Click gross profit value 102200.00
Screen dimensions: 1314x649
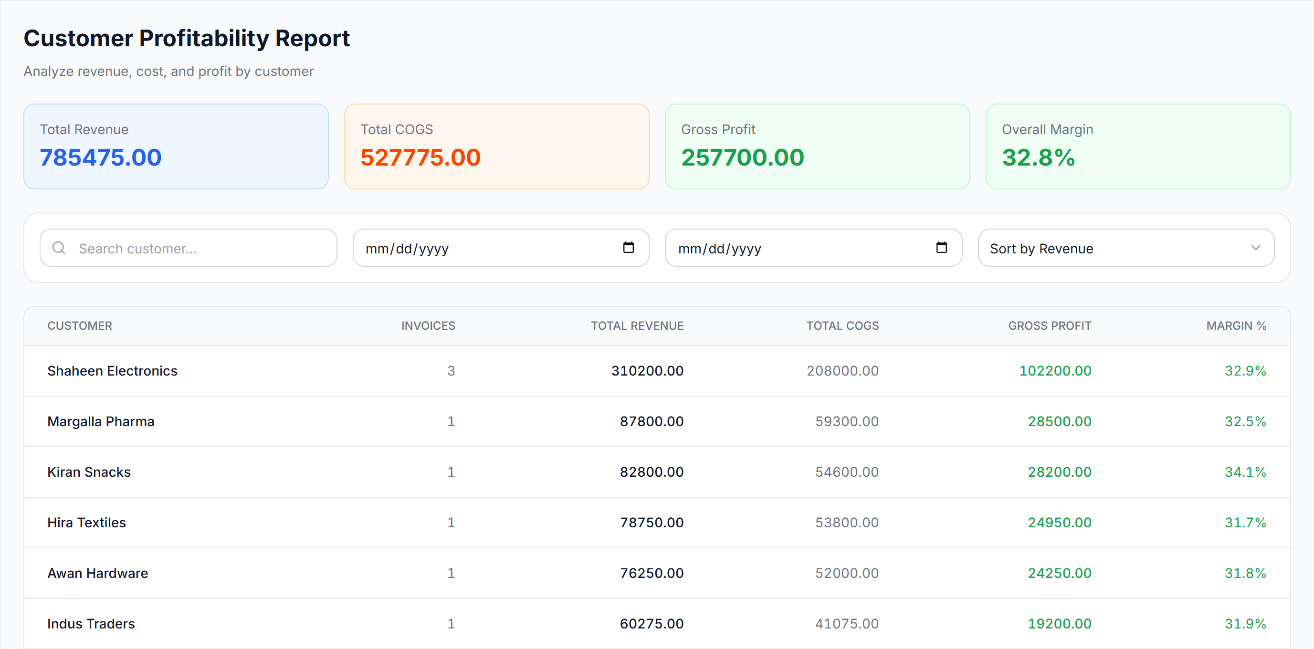[x=1055, y=371]
